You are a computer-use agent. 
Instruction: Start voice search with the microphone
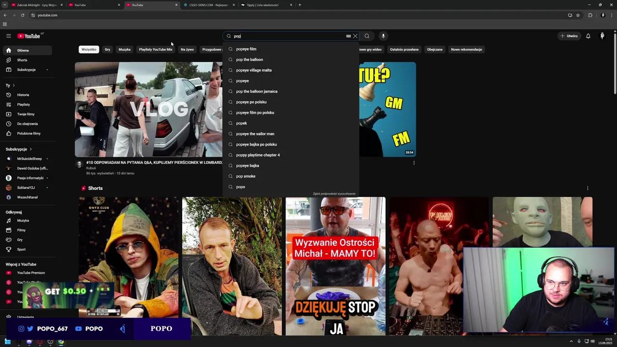[x=383, y=36]
